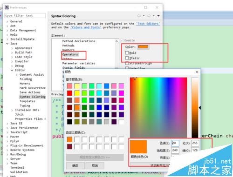
Task: Pick the selected orange basic color swatch
Action: pos(77,107)
